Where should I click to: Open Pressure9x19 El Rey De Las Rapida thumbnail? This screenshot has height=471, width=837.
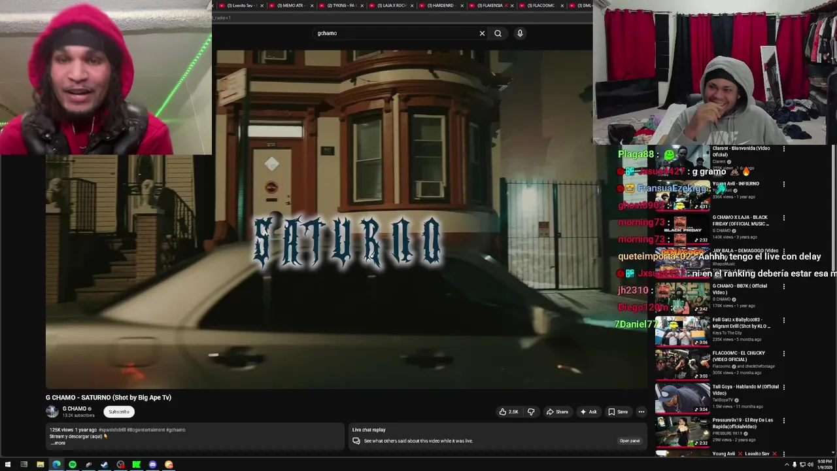click(x=683, y=432)
